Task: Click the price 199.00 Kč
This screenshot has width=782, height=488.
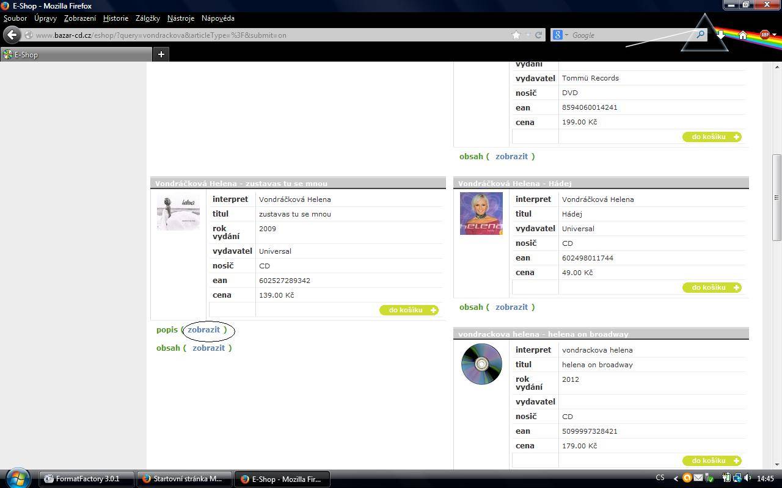Action: tap(579, 122)
